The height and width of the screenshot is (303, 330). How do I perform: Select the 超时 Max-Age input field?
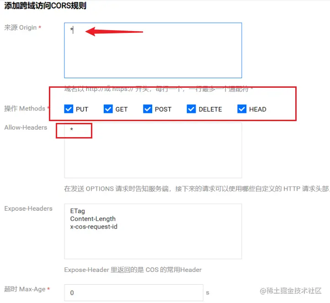coord(133,292)
